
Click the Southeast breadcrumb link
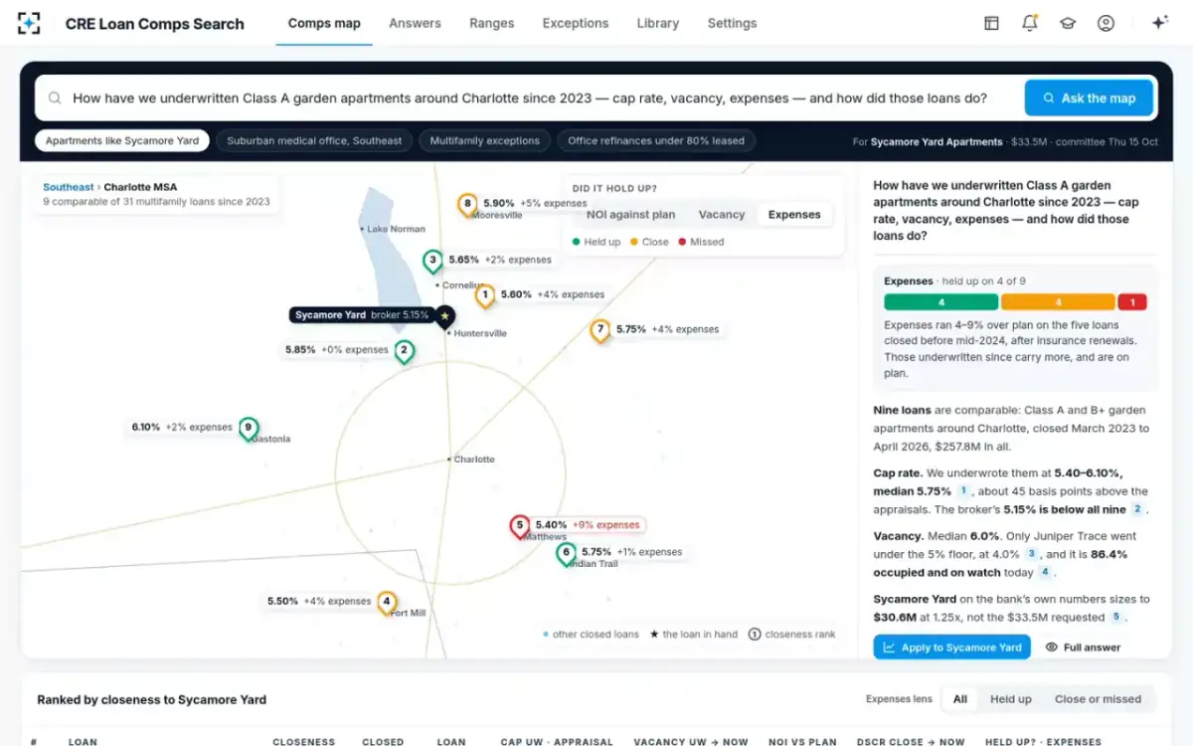point(69,187)
